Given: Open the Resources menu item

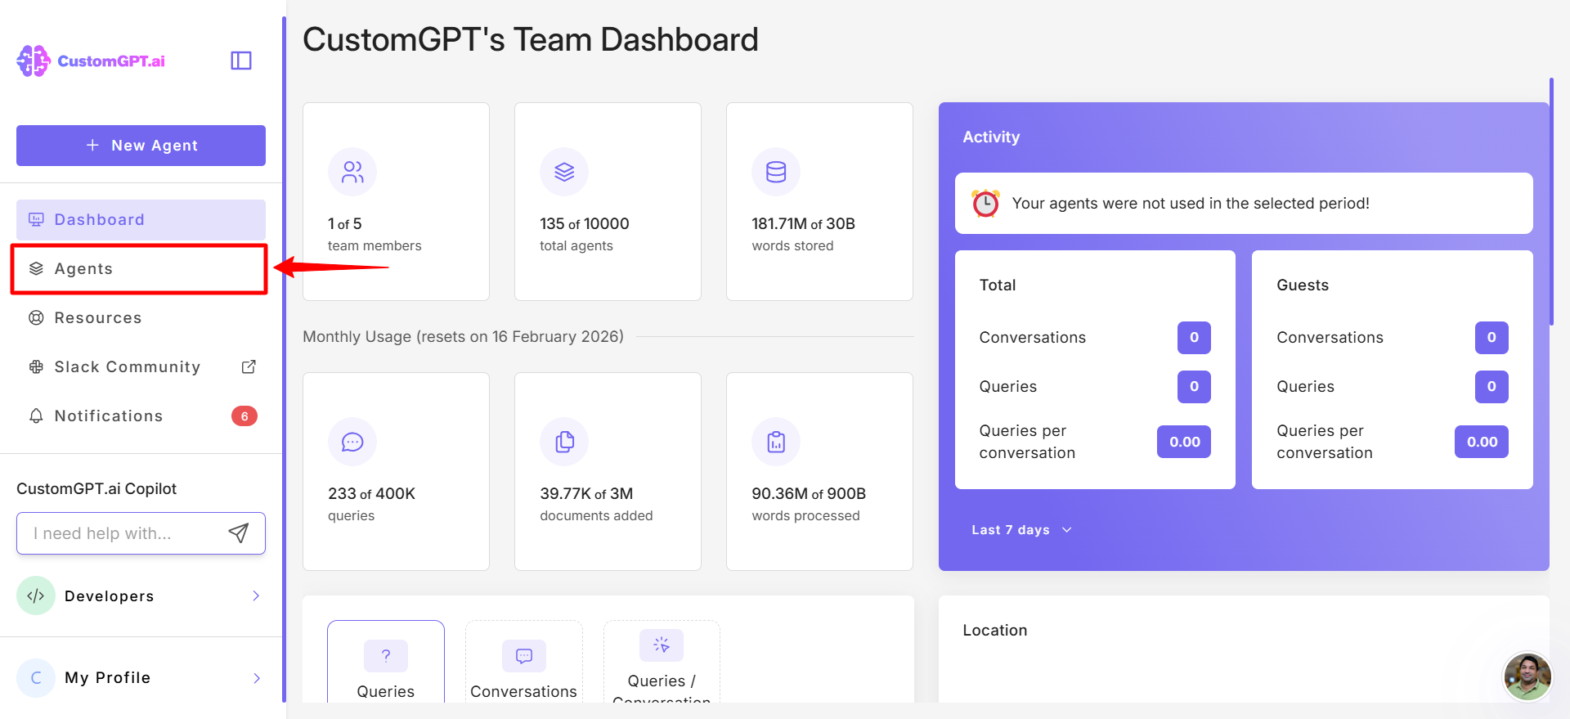Looking at the screenshot, I should (x=141, y=318).
